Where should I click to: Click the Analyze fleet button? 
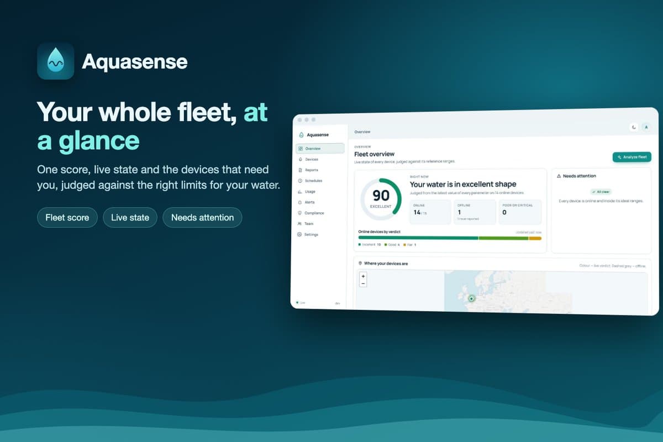click(632, 157)
